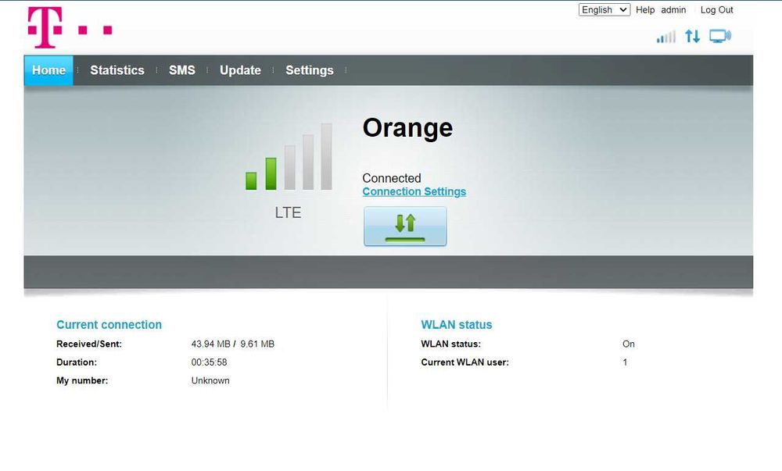782x471 pixels.
Task: Click the Help link
Action: pyautogui.click(x=645, y=10)
